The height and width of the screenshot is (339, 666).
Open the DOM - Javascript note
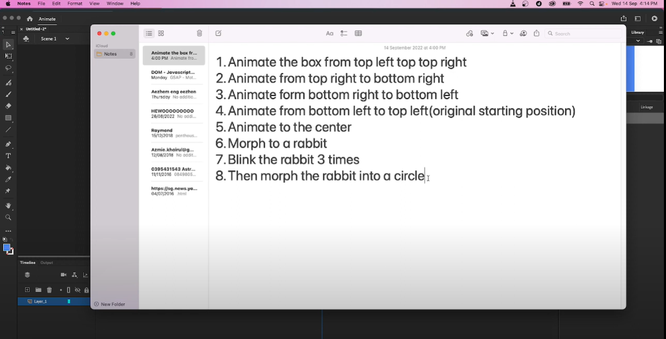click(174, 75)
